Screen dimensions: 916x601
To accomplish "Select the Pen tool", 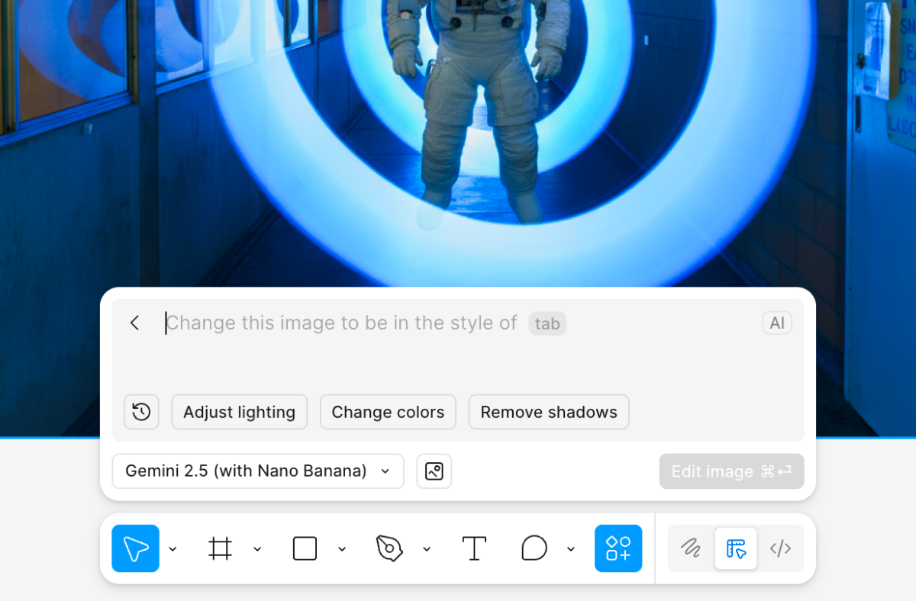I will (389, 548).
